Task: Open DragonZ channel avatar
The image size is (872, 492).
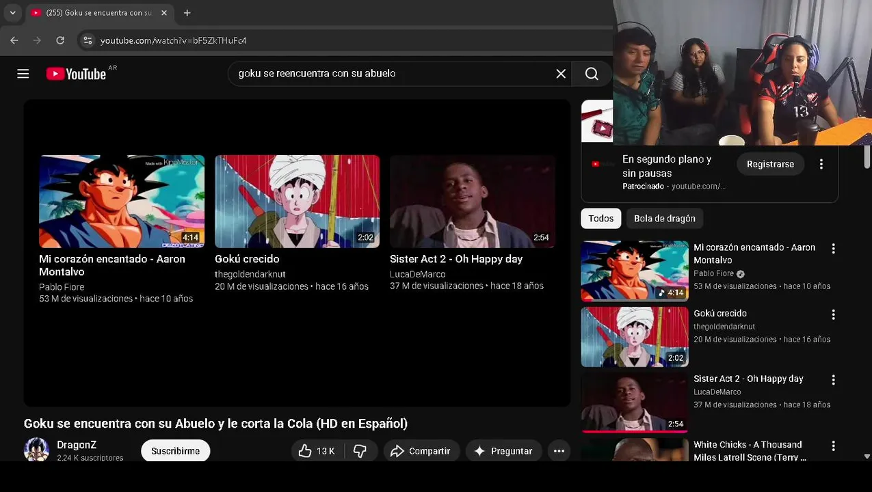Action: 36,450
